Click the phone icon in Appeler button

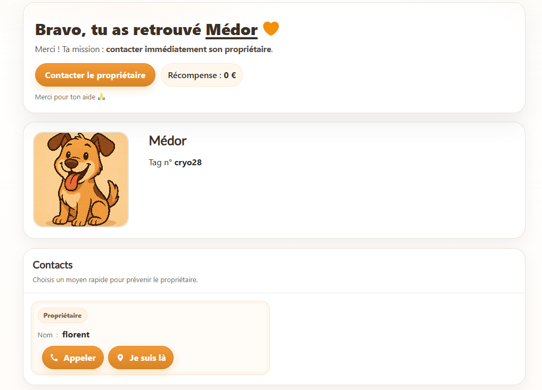54,358
